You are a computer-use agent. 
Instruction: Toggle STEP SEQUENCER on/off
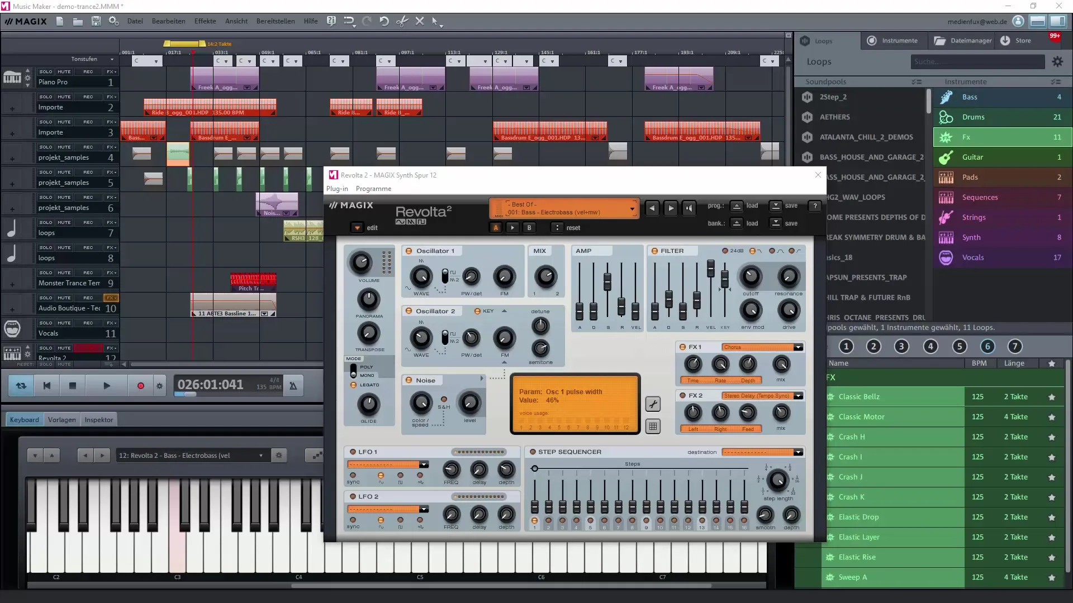point(533,452)
